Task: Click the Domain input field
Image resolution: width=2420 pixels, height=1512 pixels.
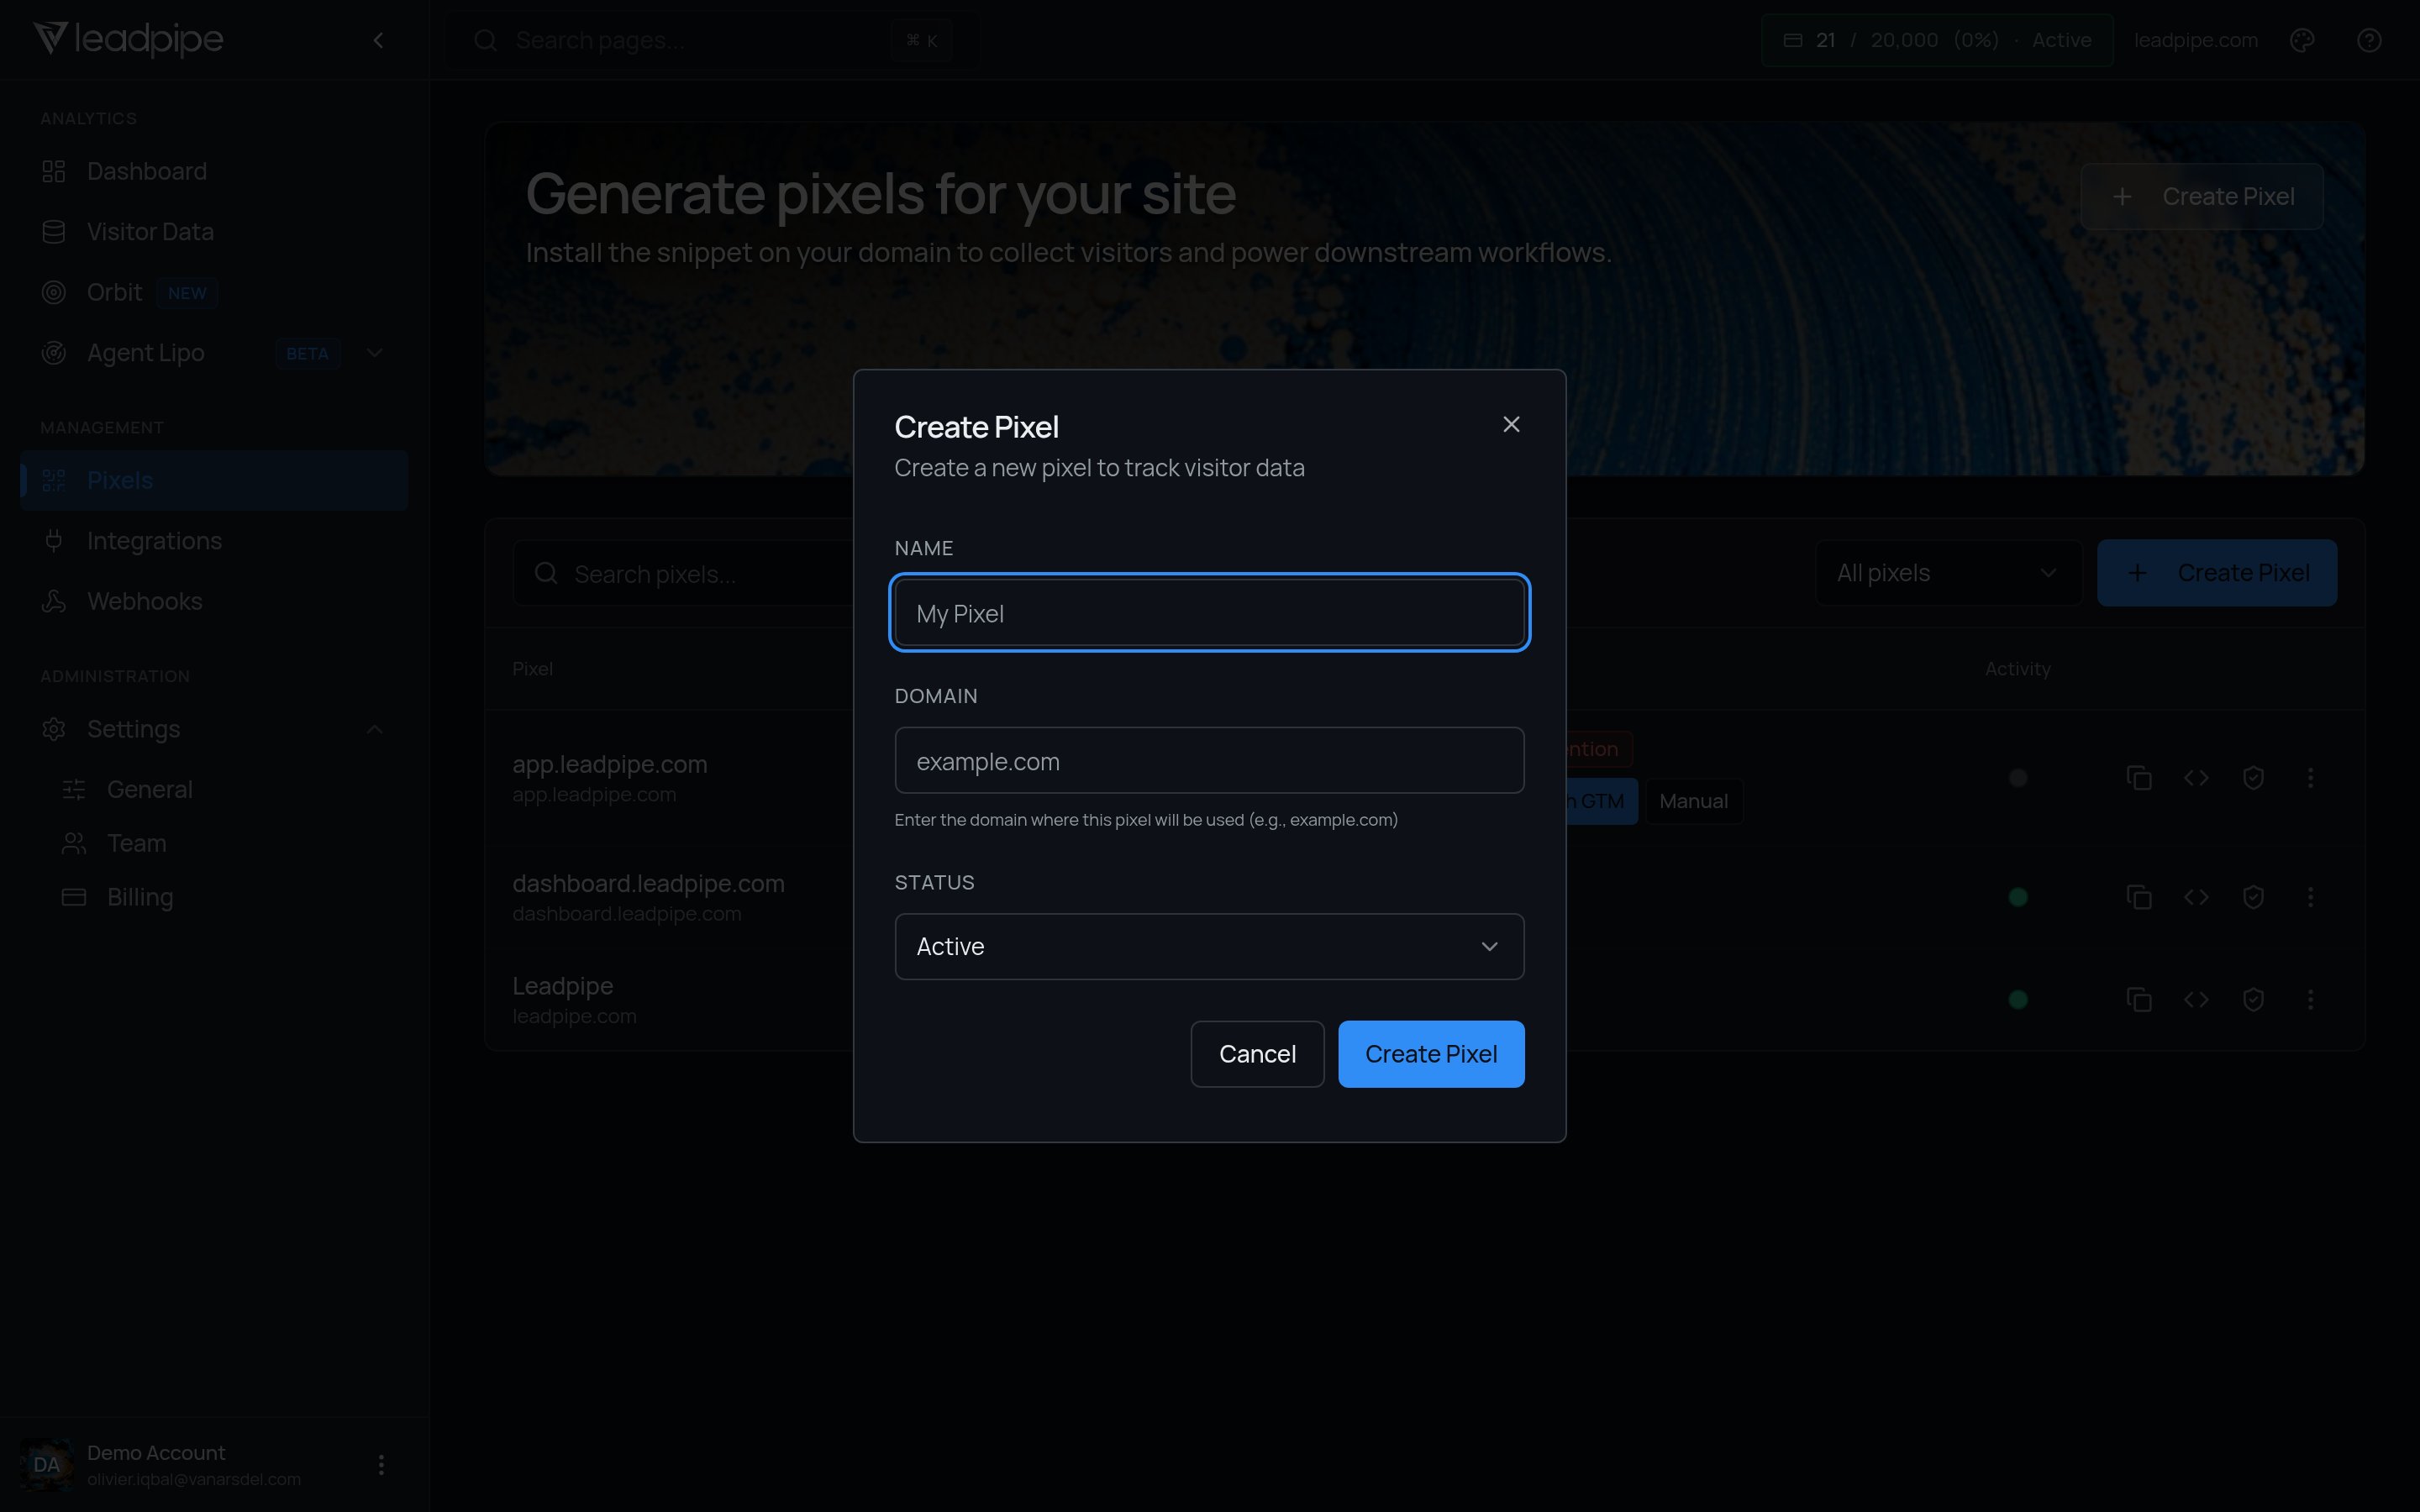Action: click(x=1209, y=761)
